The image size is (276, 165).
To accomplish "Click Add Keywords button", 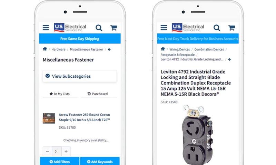I will coord(100,162).
